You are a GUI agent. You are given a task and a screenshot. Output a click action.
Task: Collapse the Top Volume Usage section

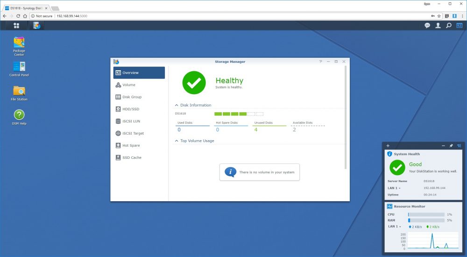[177, 141]
